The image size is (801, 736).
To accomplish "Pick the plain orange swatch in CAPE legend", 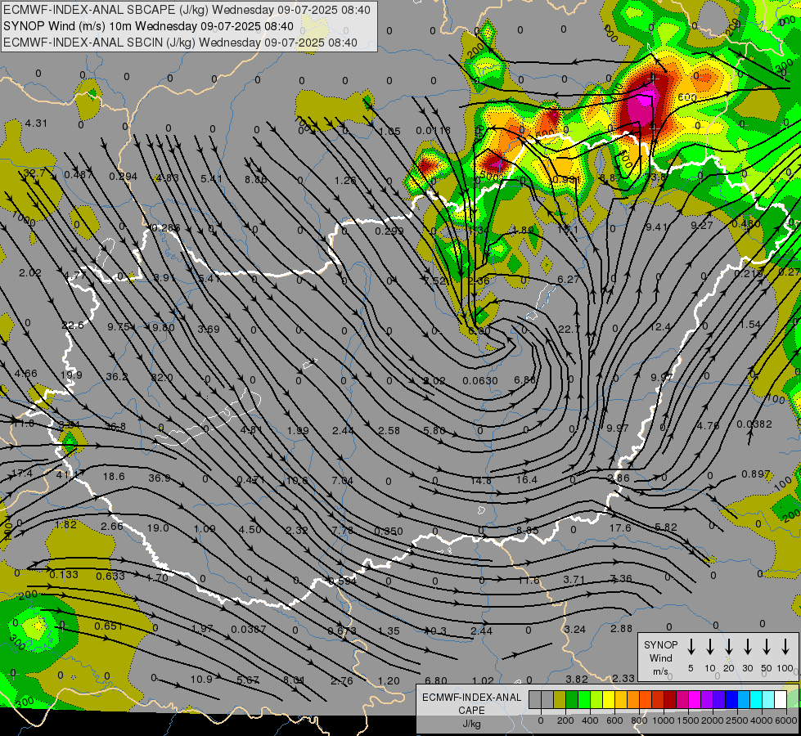I will (633, 699).
